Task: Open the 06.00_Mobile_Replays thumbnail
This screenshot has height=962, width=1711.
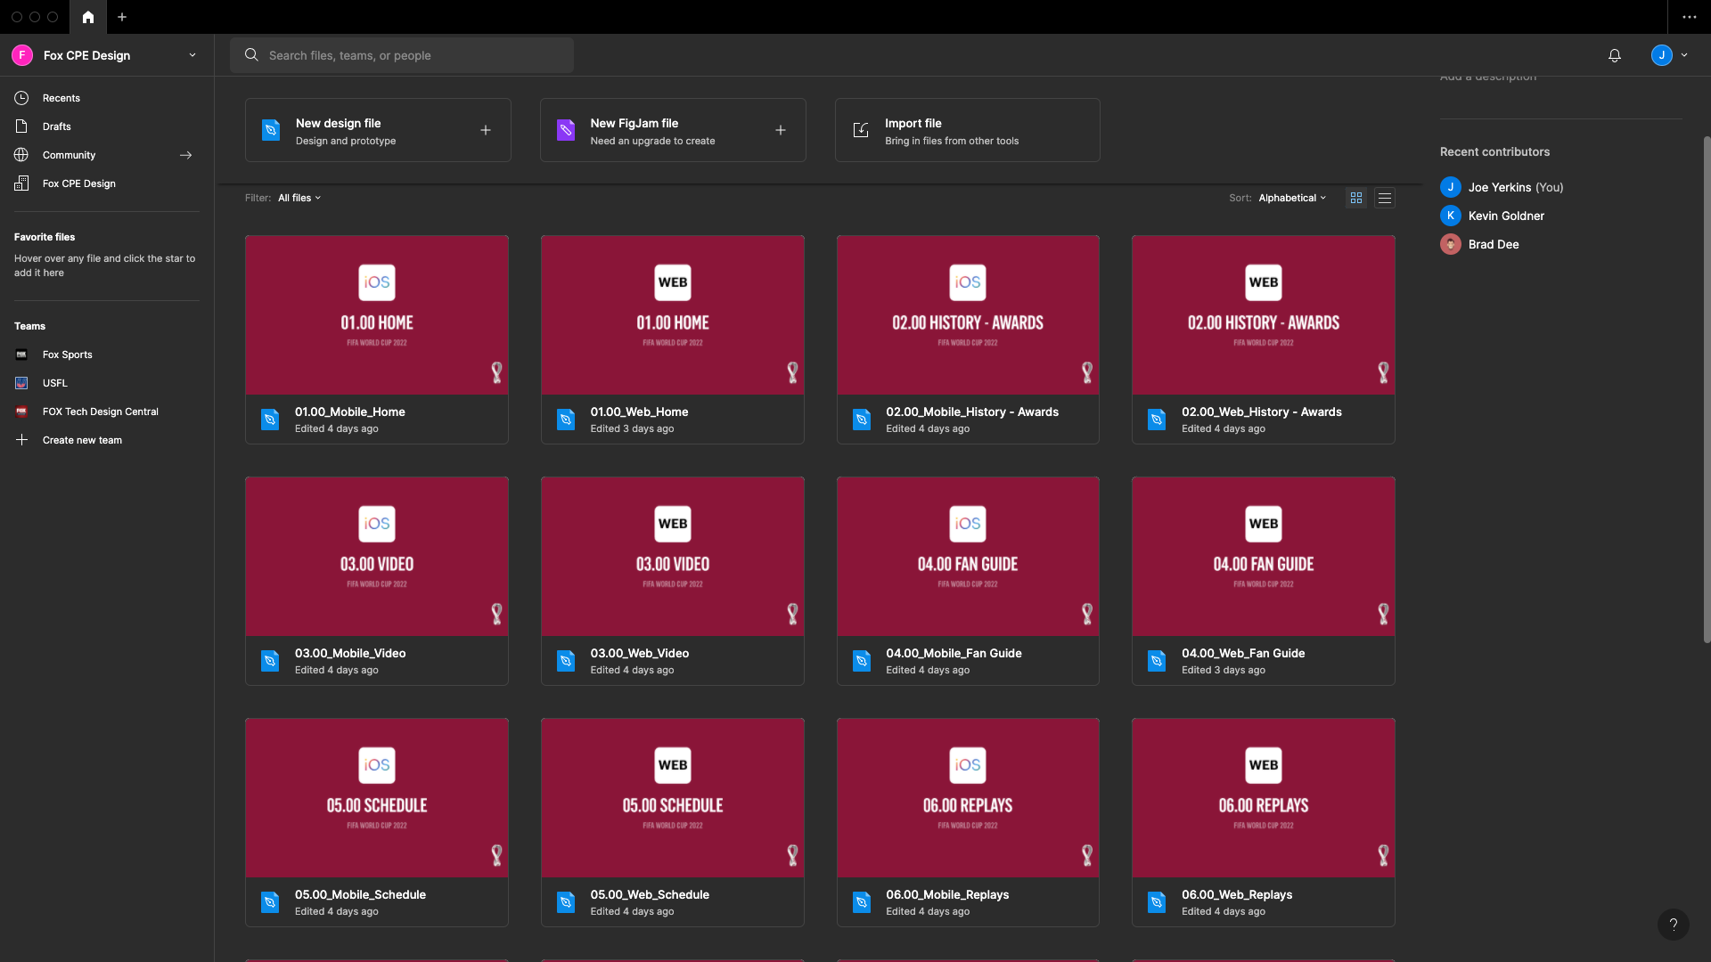Action: click(x=968, y=798)
